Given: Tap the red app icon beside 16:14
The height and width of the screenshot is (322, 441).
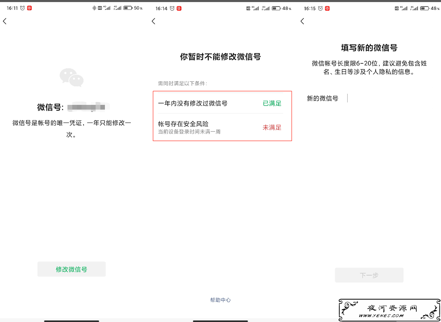Looking at the screenshot, I should point(179,9).
